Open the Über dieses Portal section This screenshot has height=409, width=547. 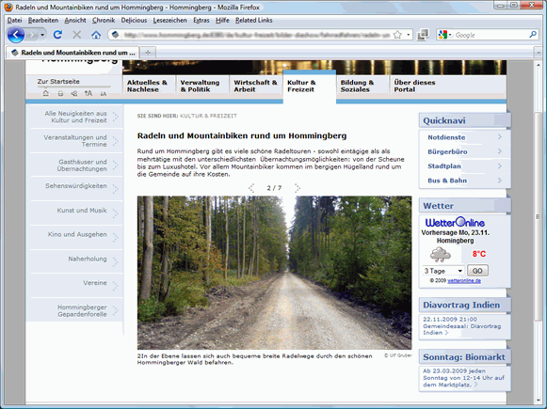(415, 86)
